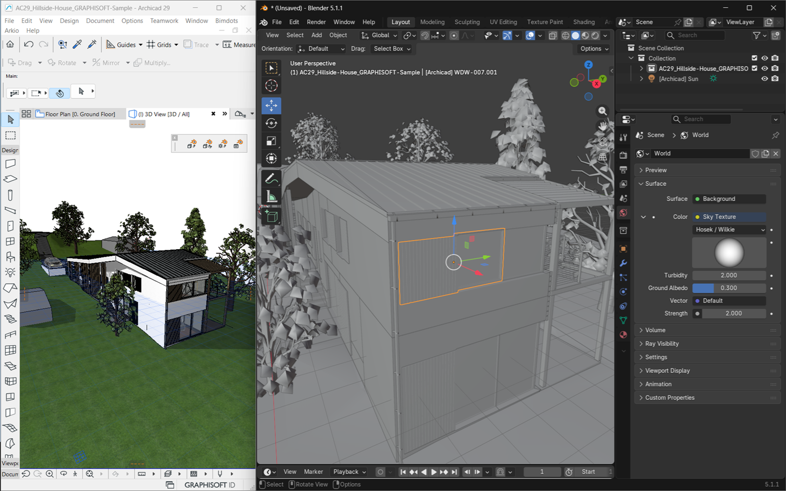Click the Options button in Blender viewport header
Viewport: 786px width, 491px height.
click(594, 49)
